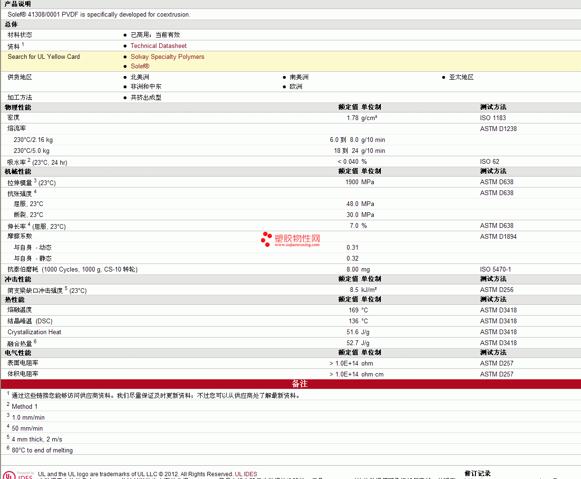The image size is (581, 479).
Task: Click the Crystallization Heat row label
Action: click(34, 332)
